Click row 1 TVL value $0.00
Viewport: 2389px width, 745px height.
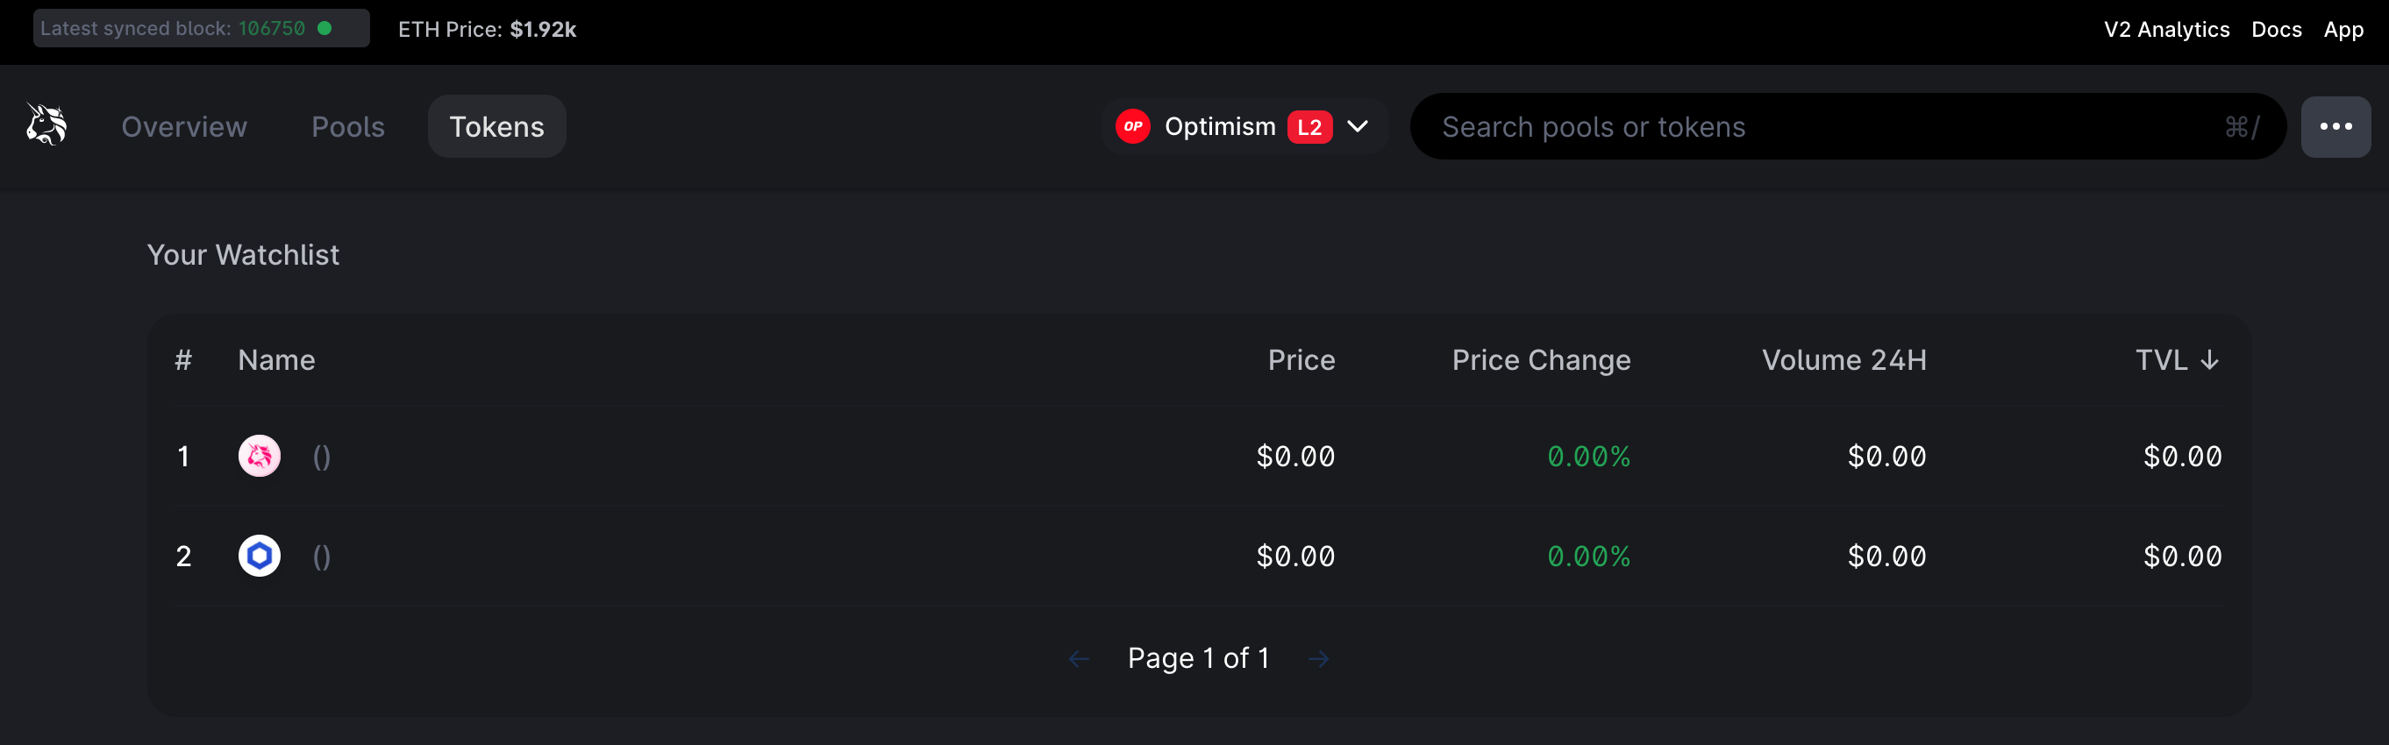2182,457
